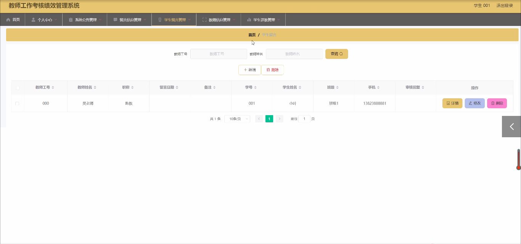Click the 学生 001 user label
This screenshot has width=521, height=244.
pos(482,6)
